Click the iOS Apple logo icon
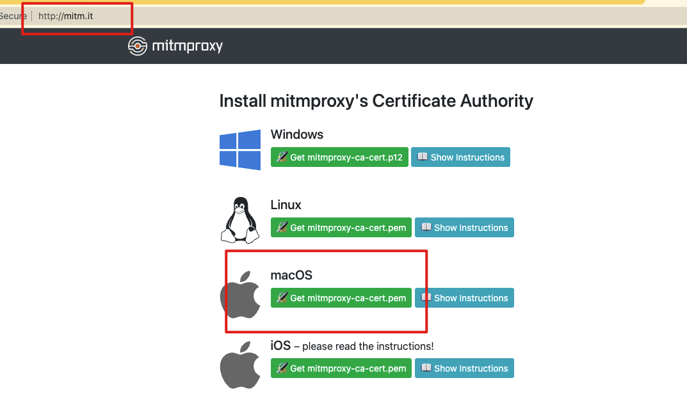The width and height of the screenshot is (687, 394). 240,365
